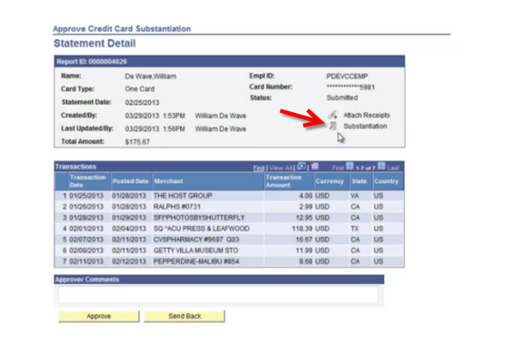Image resolution: width=514 pixels, height=343 pixels.
Task: Select the SQ *ACU PRESS & LEAFWOOD transaction
Action: coord(201,228)
